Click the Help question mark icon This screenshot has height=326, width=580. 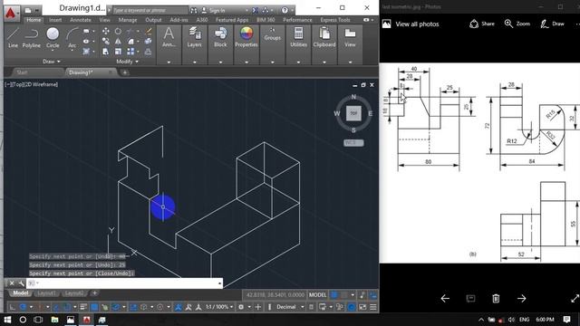pos(285,10)
